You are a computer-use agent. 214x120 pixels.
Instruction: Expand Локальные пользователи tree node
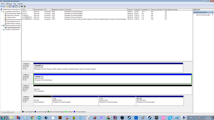click(x=4, y=19)
